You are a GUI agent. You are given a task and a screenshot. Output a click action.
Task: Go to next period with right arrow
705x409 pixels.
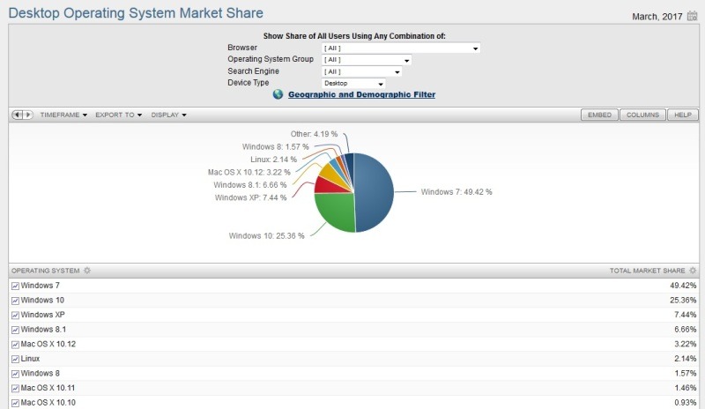coord(28,115)
